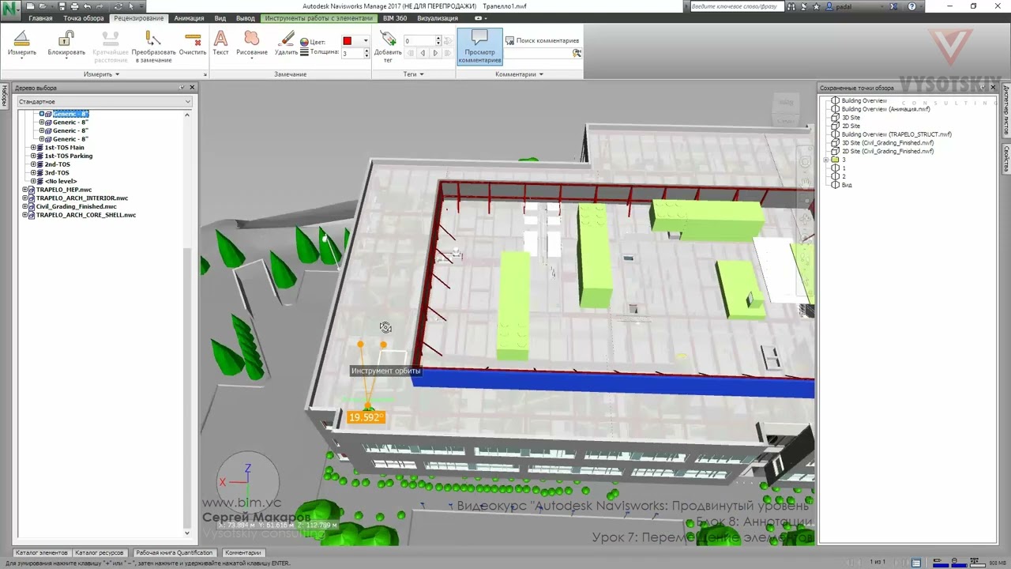Open the Каталог элементов bottom tab
This screenshot has height=569, width=1011.
tap(42, 553)
